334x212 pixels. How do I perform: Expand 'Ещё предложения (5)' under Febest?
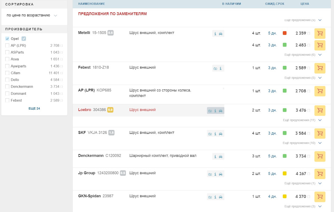(x=303, y=78)
